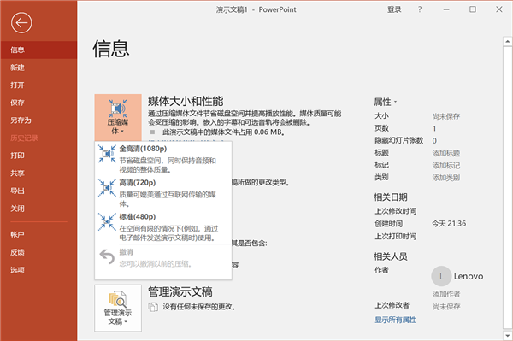Click the scrollbar up arrow

click(507, 42)
